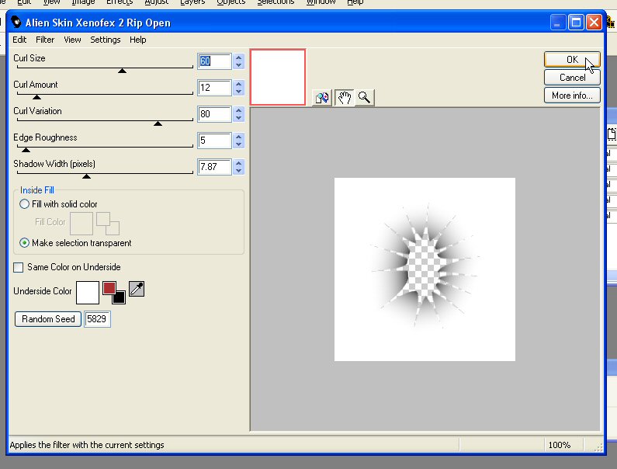
Task: Click OK to apply the filter
Action: click(x=572, y=60)
